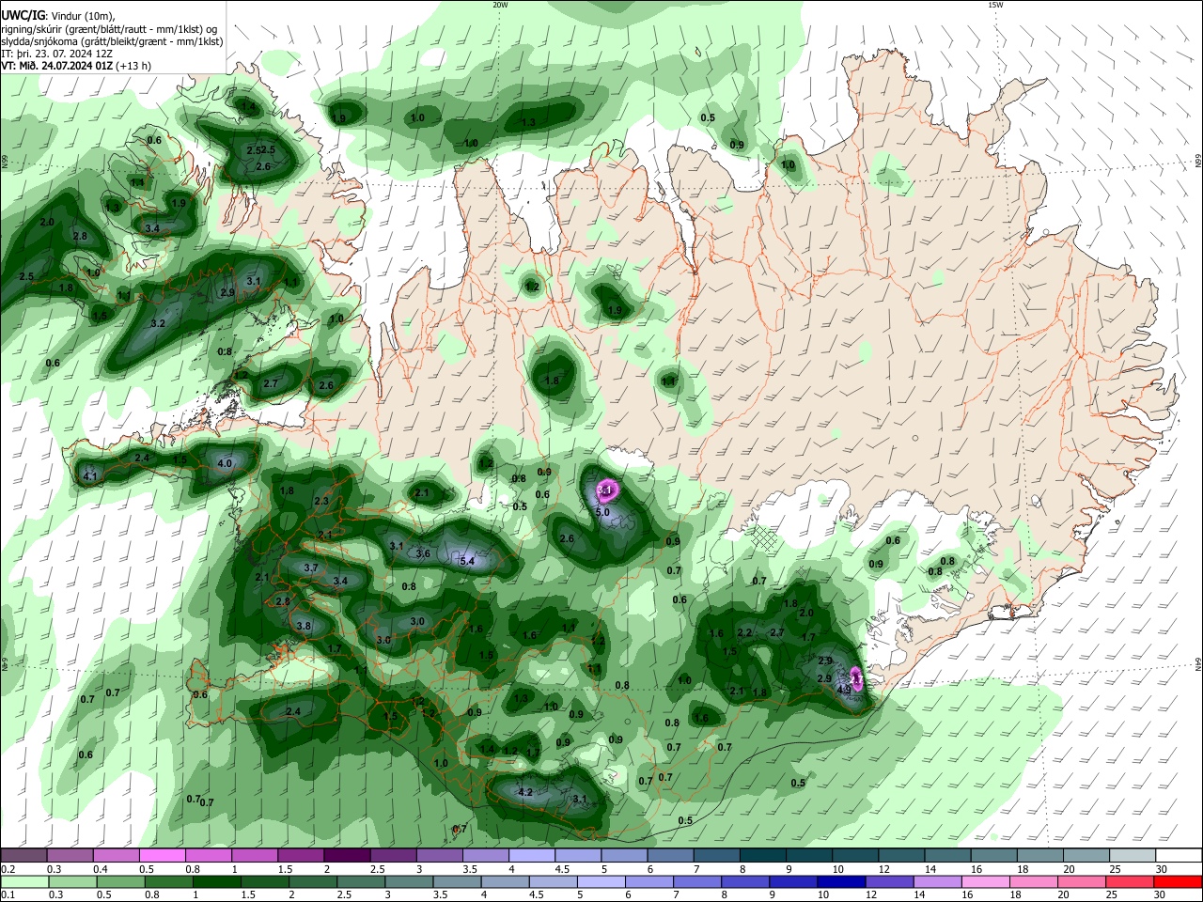Pick the deep navy swatch labeled 10 in lower legend
This screenshot has width=1203, height=902.
842,881
